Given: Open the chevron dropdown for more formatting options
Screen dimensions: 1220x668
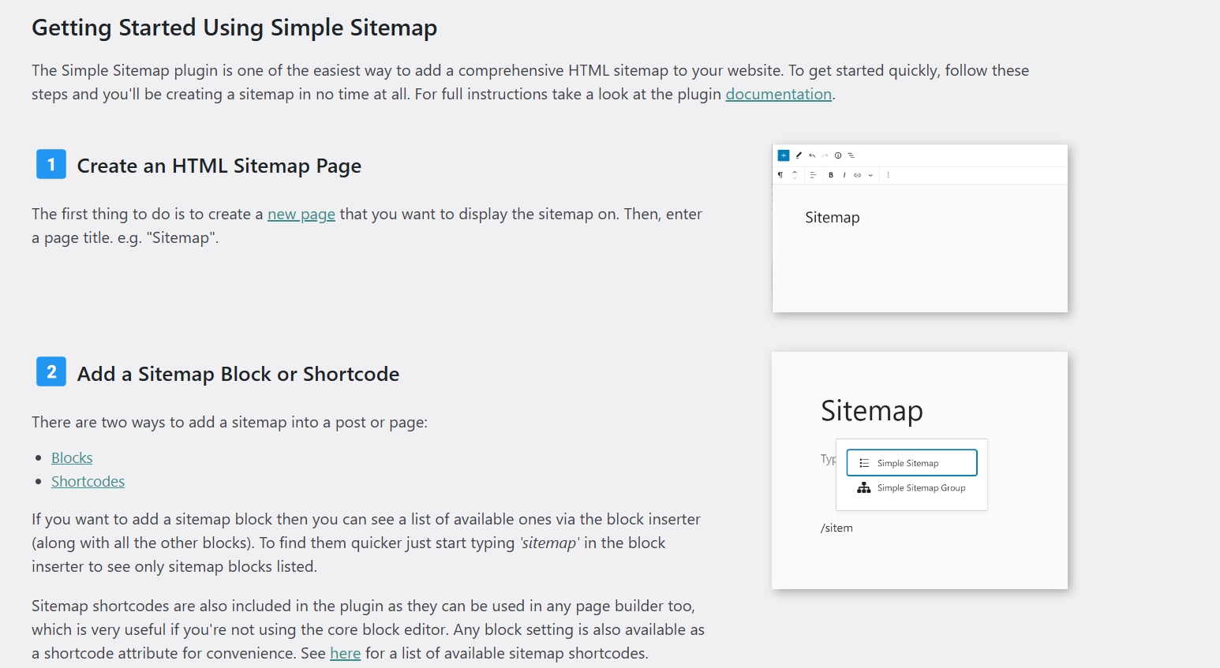Looking at the screenshot, I should tap(870, 175).
